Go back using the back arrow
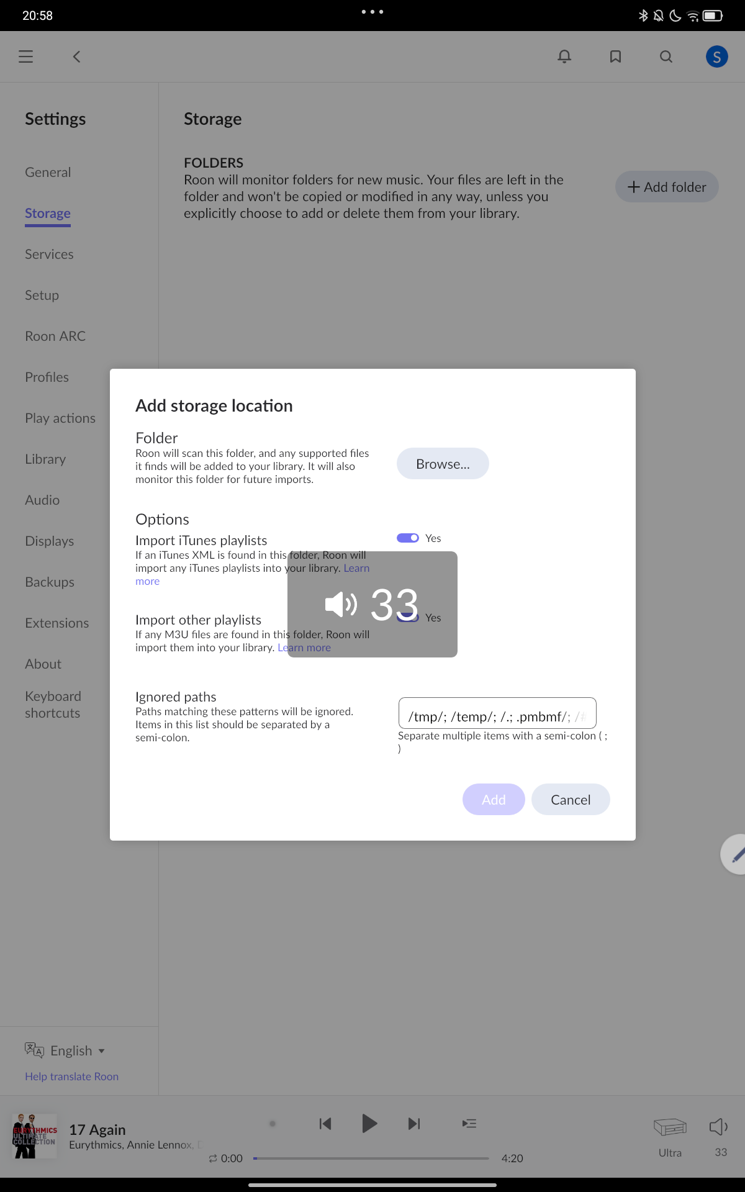The width and height of the screenshot is (745, 1192). tap(76, 56)
